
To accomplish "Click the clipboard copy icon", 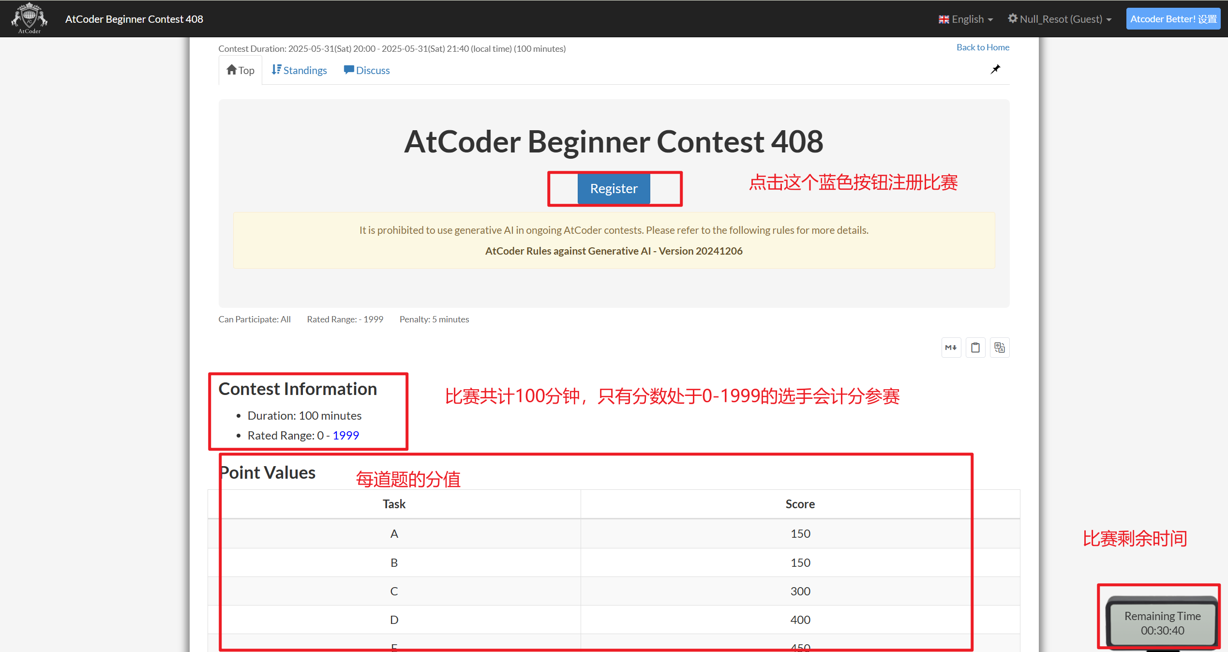I will [975, 348].
